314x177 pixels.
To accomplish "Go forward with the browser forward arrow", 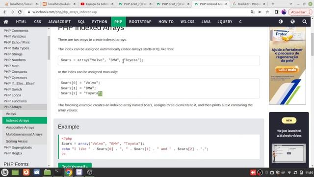I will click(x=12, y=12).
